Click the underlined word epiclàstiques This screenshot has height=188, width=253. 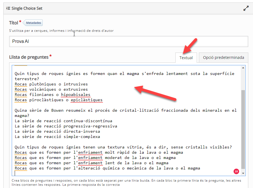[x=87, y=100]
